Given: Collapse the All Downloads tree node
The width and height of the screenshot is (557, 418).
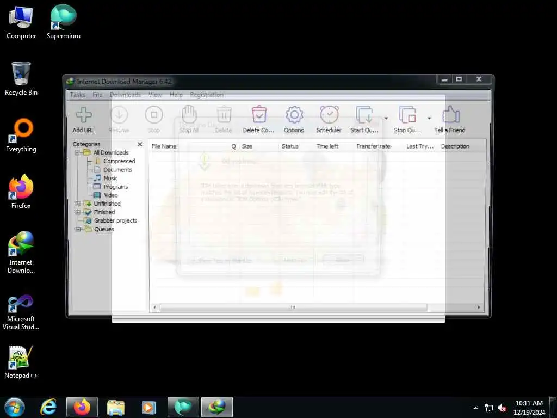Looking at the screenshot, I should 77,153.
